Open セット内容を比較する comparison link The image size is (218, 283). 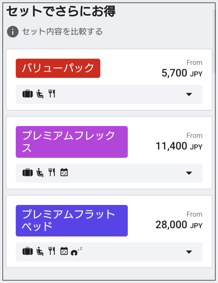pyautogui.click(x=62, y=32)
